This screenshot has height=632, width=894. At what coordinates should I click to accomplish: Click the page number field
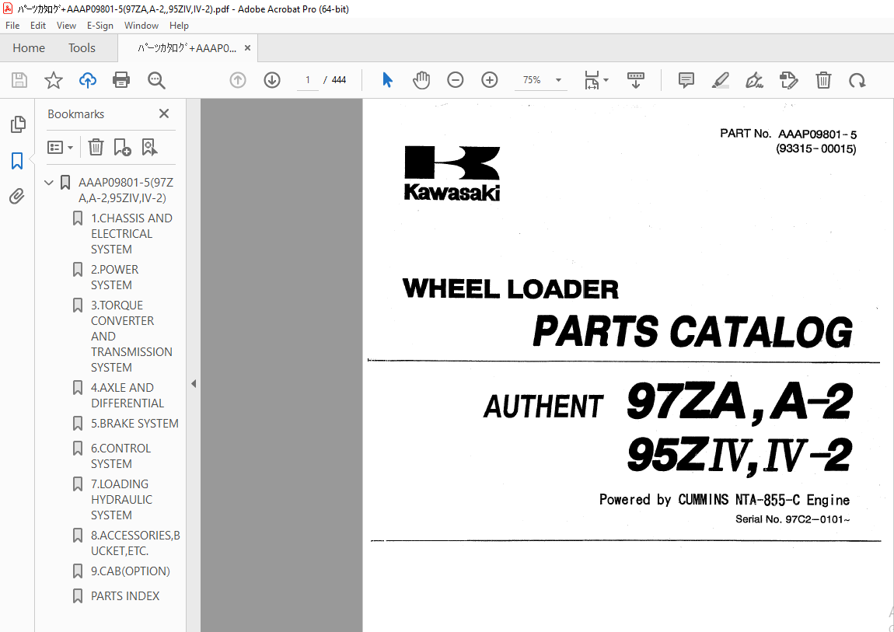308,80
